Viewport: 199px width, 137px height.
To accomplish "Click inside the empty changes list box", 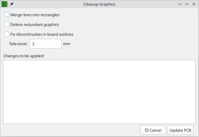I will (x=99, y=92).
